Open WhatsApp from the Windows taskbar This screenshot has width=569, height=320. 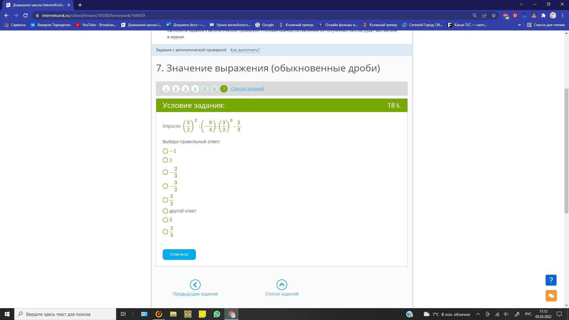pyautogui.click(x=217, y=314)
